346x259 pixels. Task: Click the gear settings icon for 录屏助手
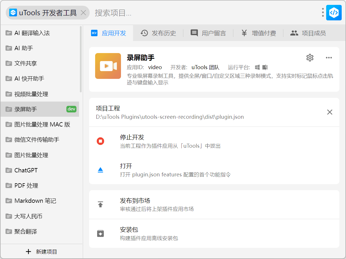coord(310,58)
